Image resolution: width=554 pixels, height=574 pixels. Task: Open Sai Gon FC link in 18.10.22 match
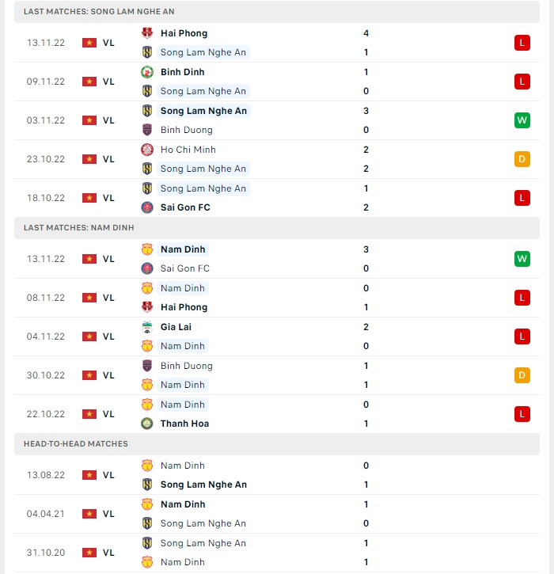pyautogui.click(x=185, y=207)
